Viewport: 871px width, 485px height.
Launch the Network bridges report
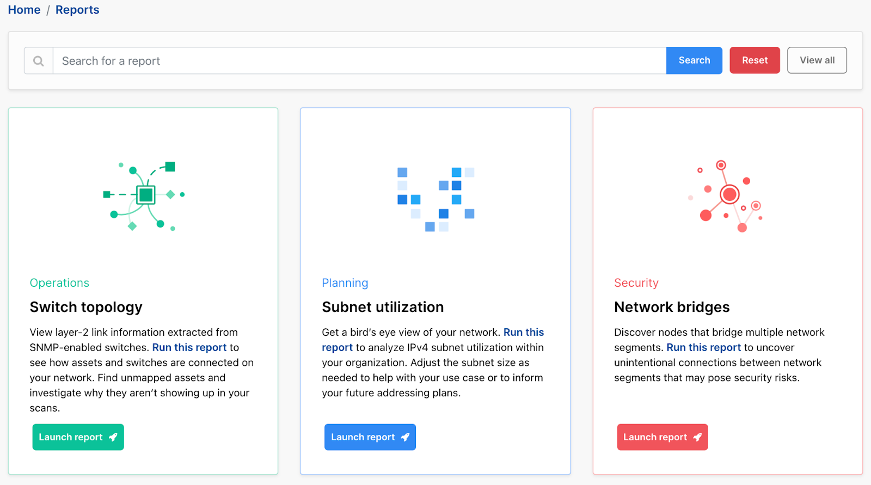click(x=662, y=437)
